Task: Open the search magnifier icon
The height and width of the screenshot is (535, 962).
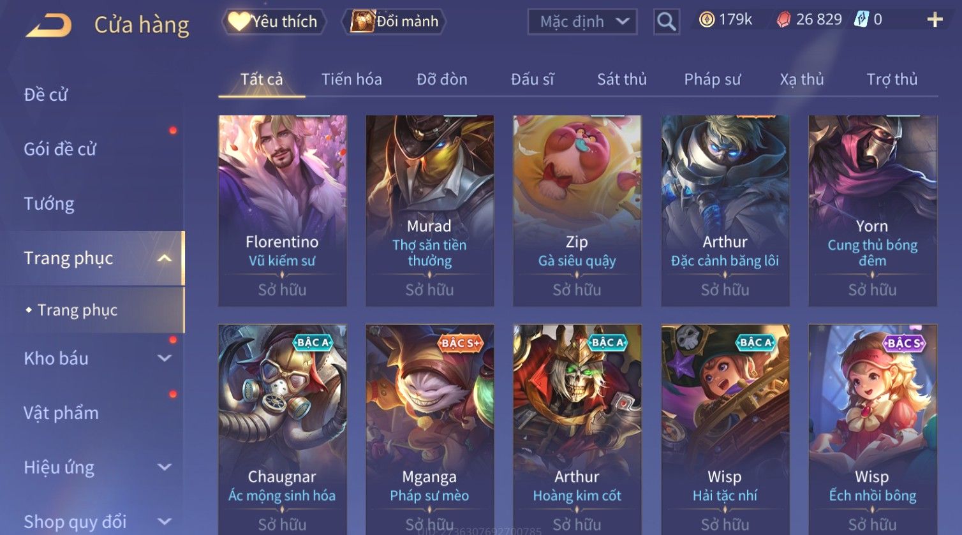Action: 666,22
